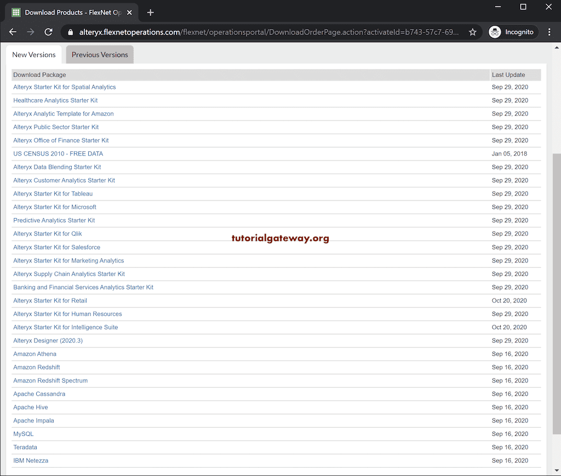
Task: Open the MySQL download link
Action: click(x=23, y=433)
